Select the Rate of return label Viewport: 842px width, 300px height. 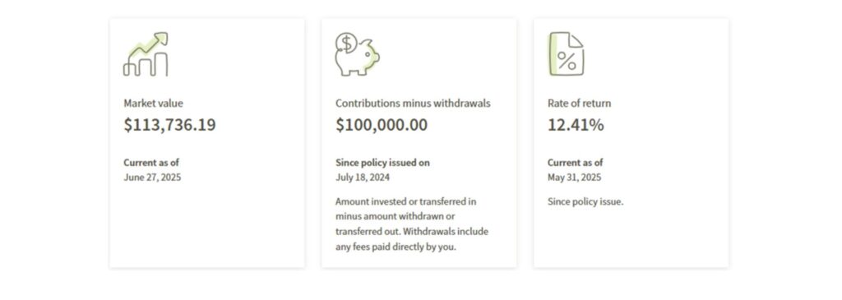580,103
